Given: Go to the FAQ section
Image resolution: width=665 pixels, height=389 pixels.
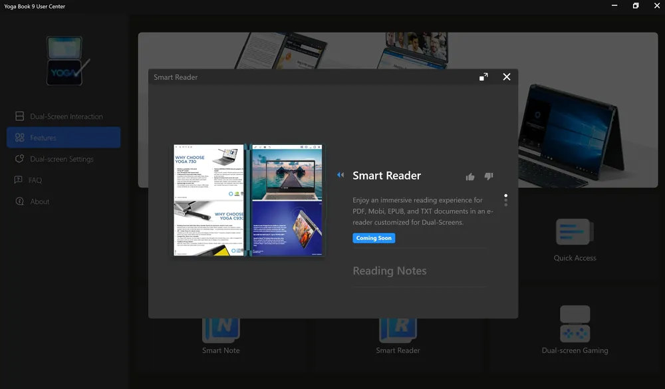Looking at the screenshot, I should tap(64, 180).
